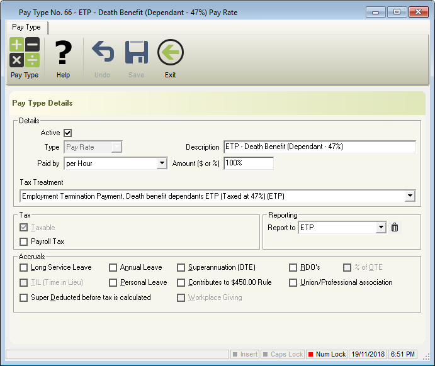Click the Insert status indicator

tap(245, 354)
